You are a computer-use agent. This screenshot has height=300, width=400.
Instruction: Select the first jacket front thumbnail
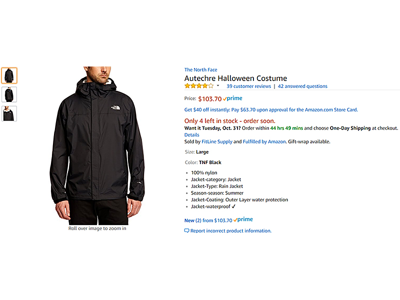pyautogui.click(x=9, y=75)
